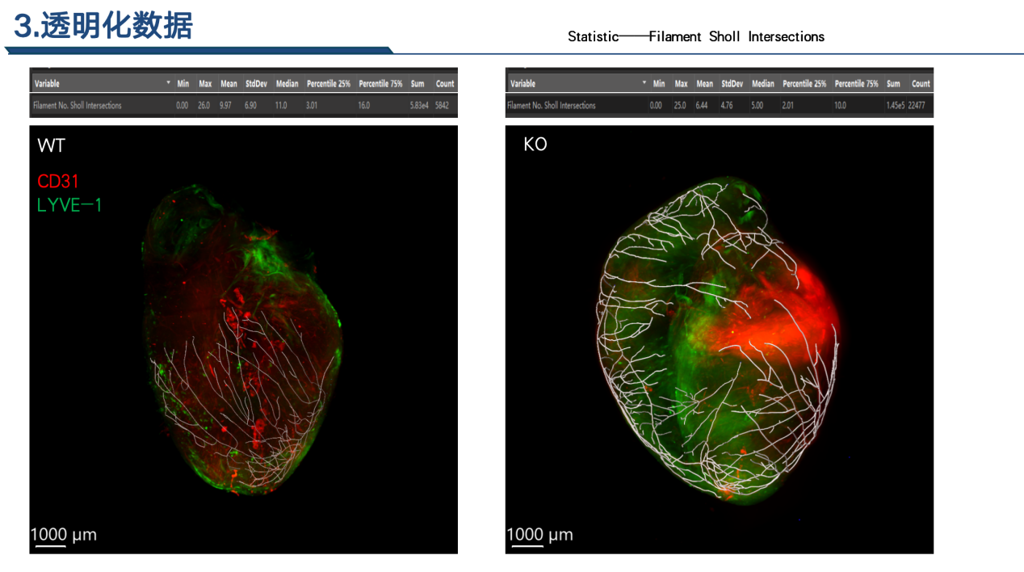Viewport: 1024px width, 572px height.
Task: Click Median header in the WT table
Action: coord(287,83)
